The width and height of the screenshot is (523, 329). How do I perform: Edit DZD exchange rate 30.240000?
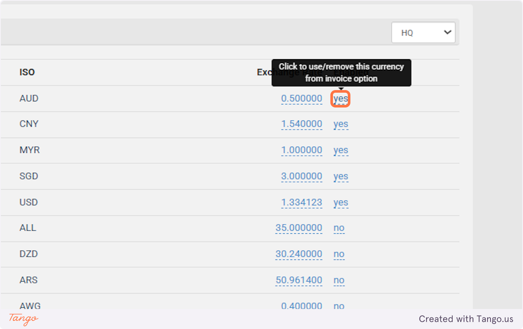point(299,254)
